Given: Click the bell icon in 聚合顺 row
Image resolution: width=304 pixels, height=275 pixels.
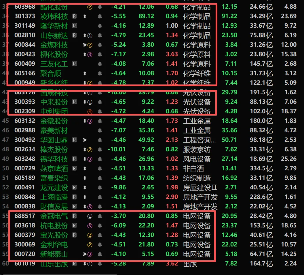Looking at the screenshot, I should pyautogui.click(x=100, y=73).
